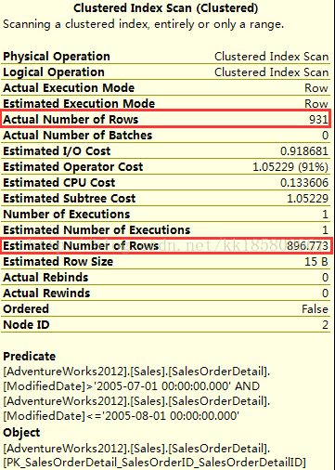Select the "Object" heading
Viewport: 335px width, 470px height.
pyautogui.click(x=21, y=433)
